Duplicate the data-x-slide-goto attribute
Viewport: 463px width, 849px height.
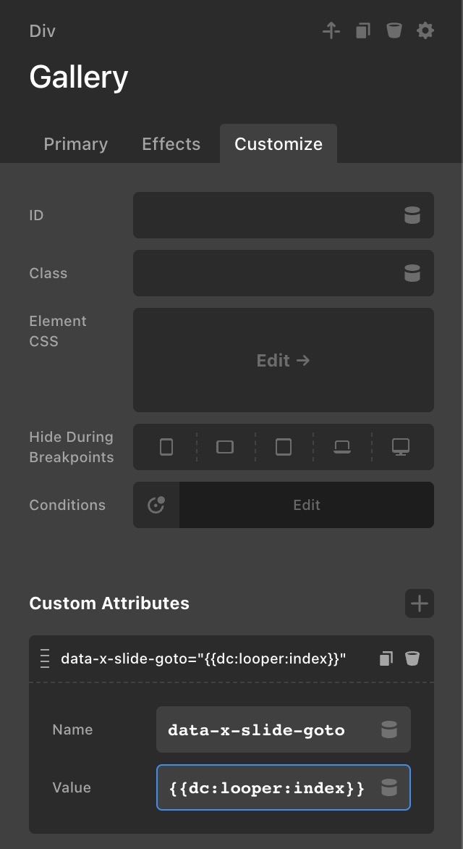click(x=386, y=658)
